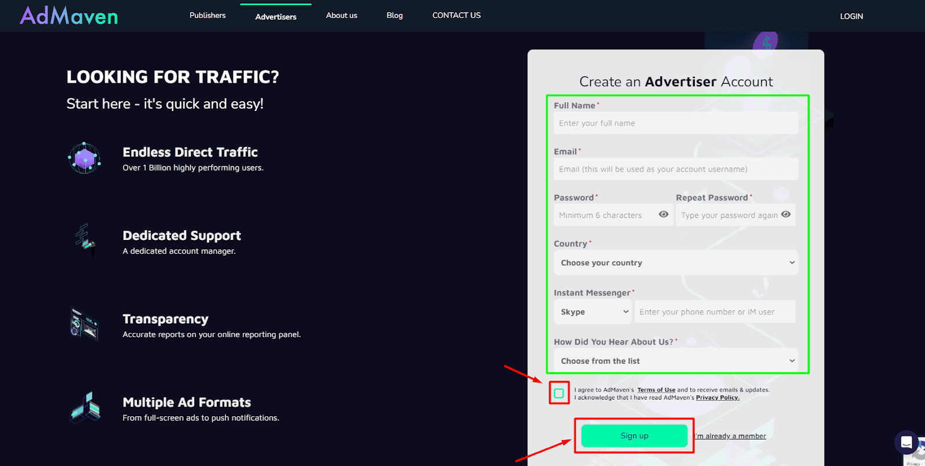
Task: Open the About us page
Action: click(342, 16)
